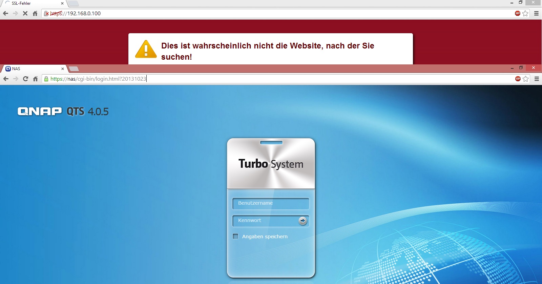
Task: Focus the Benutzername field
Action: click(x=271, y=203)
